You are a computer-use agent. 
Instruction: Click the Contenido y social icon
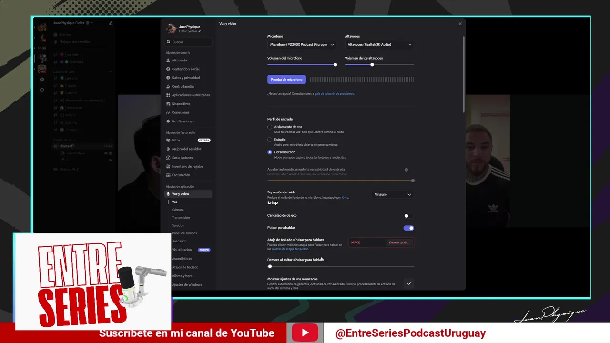[x=168, y=69]
